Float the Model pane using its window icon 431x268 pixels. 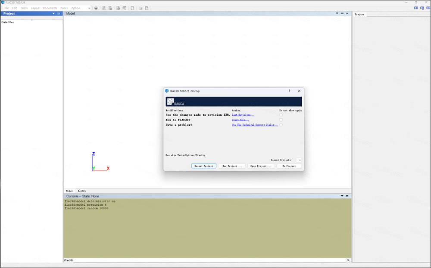click(x=342, y=13)
